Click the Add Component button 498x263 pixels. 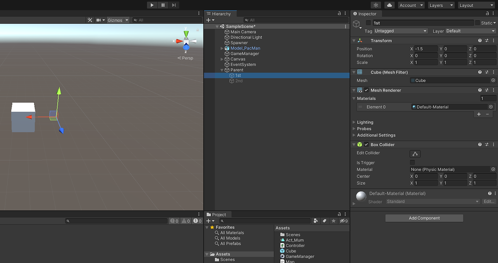(x=424, y=218)
